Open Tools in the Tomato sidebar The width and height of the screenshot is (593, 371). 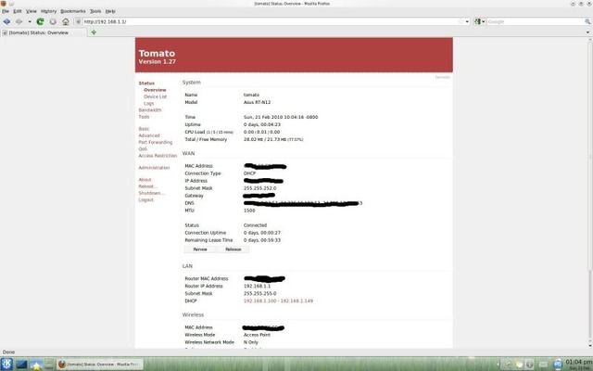click(x=144, y=117)
